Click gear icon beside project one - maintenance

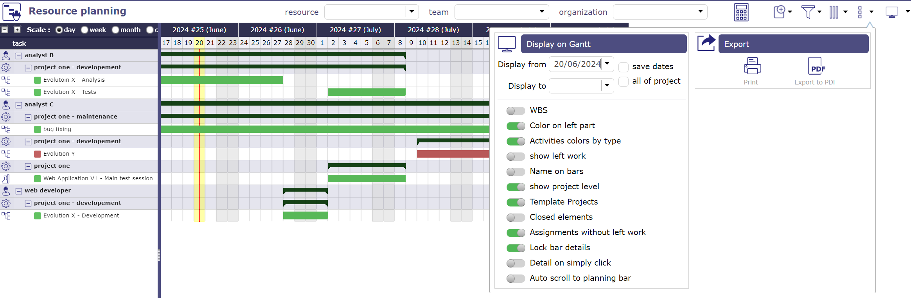[x=6, y=117]
